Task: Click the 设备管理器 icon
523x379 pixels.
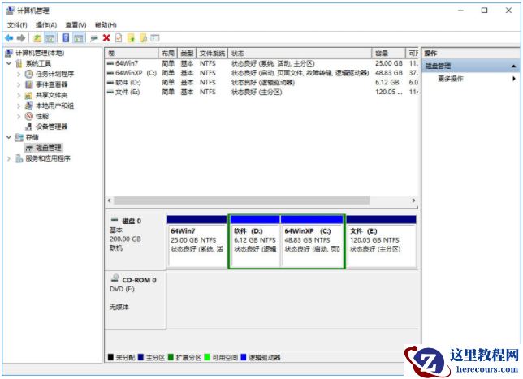Action: point(29,127)
